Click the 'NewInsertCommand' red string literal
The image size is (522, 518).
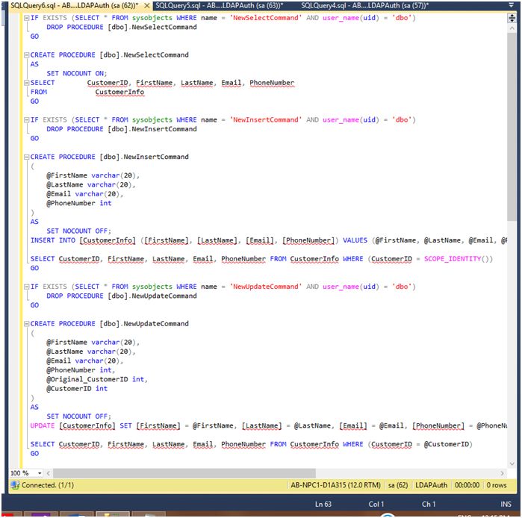[x=266, y=119]
